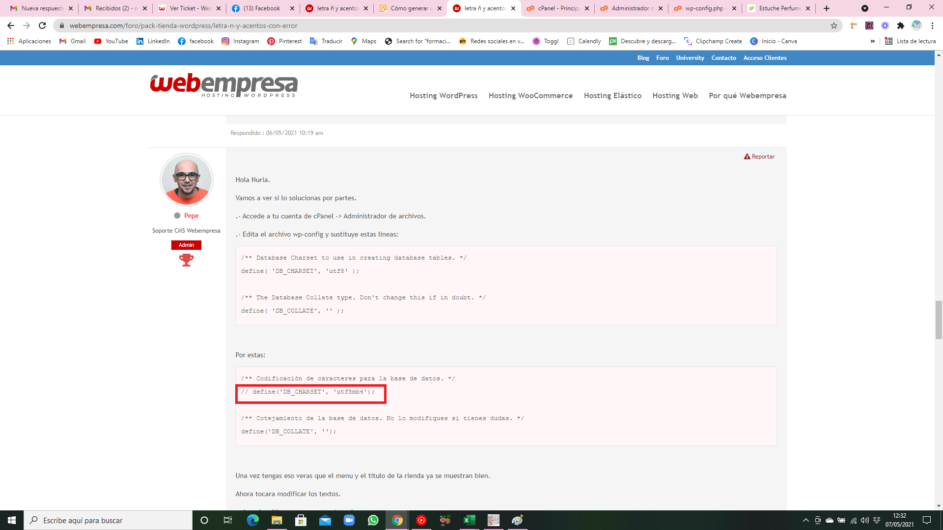The height and width of the screenshot is (530, 943).
Task: Open Blog in top bar
Action: [x=643, y=58]
